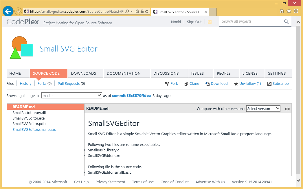
Task: Open the DOCUMENTATION tab
Action: 127,74
